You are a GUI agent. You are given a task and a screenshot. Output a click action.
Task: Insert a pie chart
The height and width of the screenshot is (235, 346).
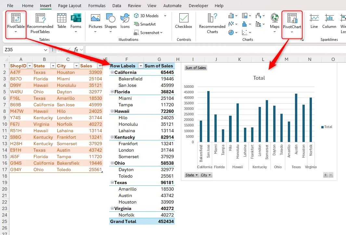231,32
